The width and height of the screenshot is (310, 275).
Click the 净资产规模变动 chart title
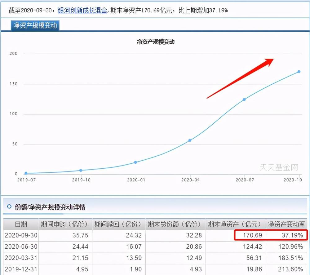(155, 42)
